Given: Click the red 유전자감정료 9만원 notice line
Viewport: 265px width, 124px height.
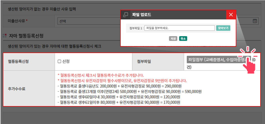Looking at the screenshot, I should [122, 81].
